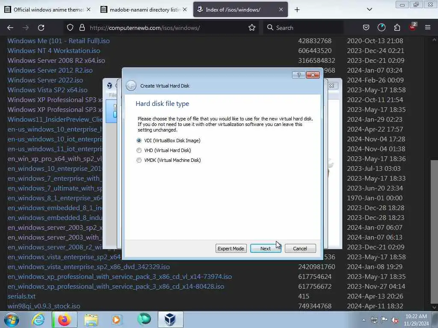Open Windows Explorer folder in taskbar
The width and height of the screenshot is (438, 328).
pos(91,319)
